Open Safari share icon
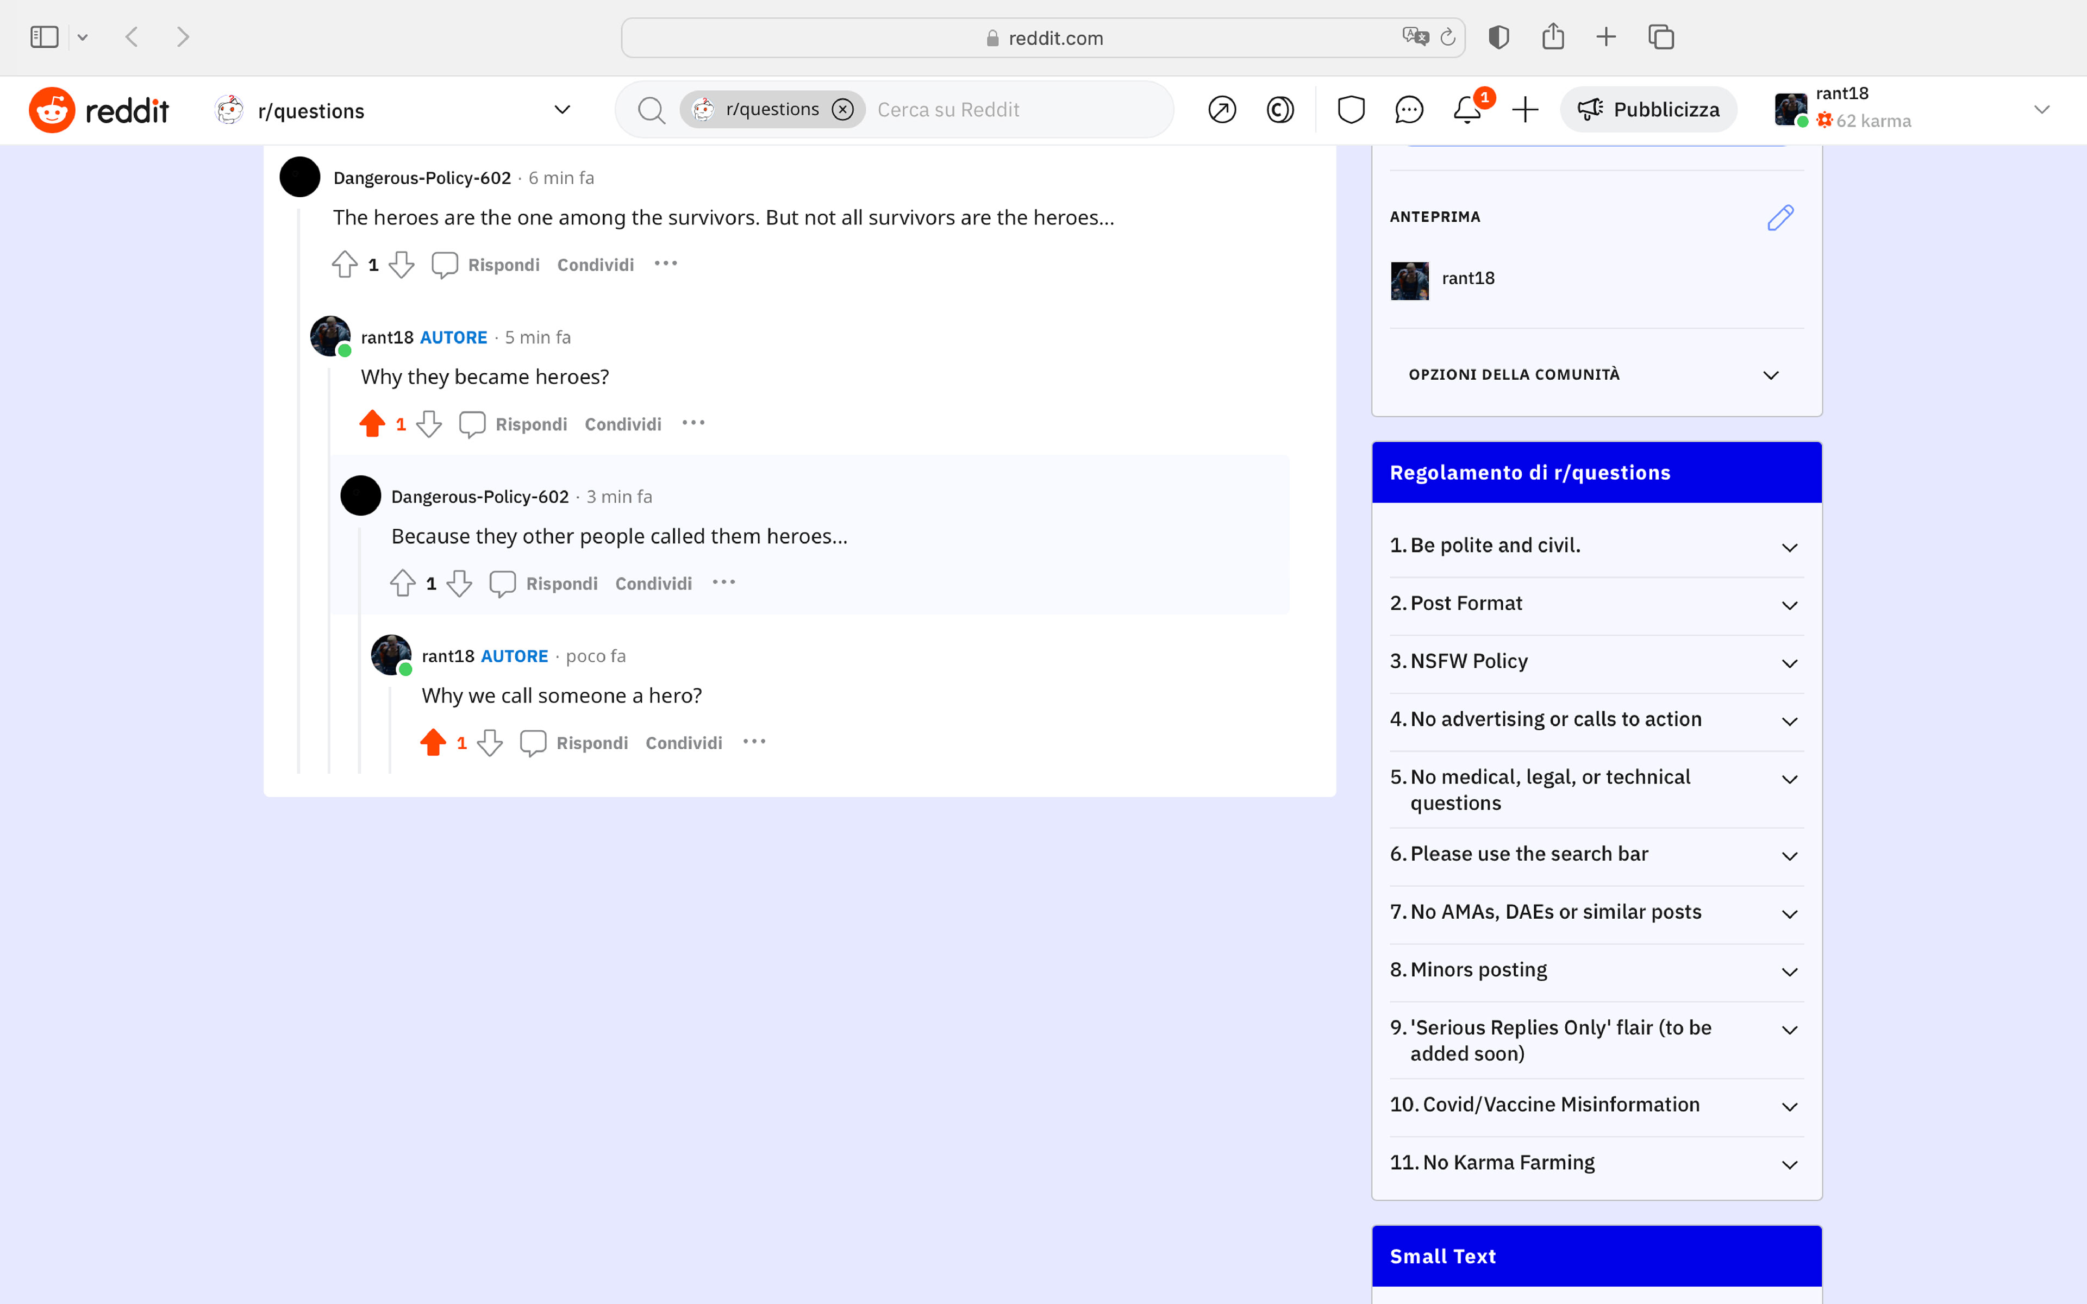 [1552, 37]
